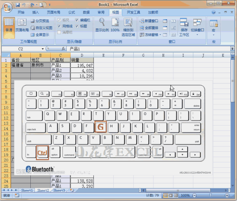The height and width of the screenshot is (201, 237).
Task: Open Customize Quick Access Toolbar dropdown
Action: [x=49, y=5]
